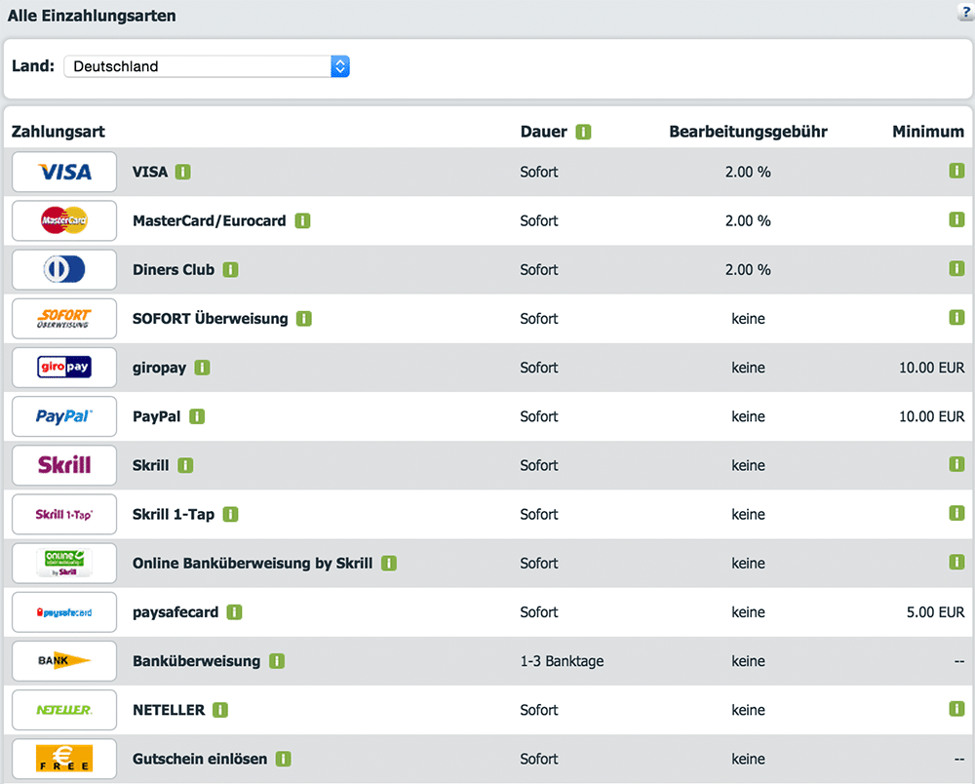Click the 5.00 EUR minimum for paysafecard
Viewport: 975px width, 784px height.
(x=935, y=612)
